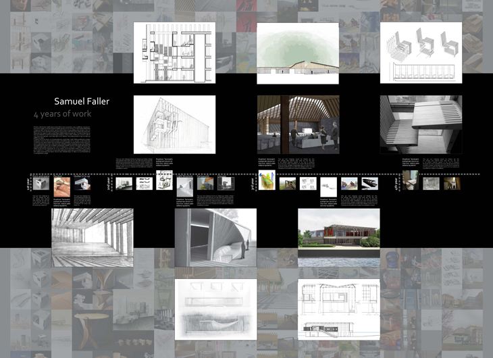Screen dimensions: 493x358
Task: View the wooden bench close-up render
Action: [421, 125]
